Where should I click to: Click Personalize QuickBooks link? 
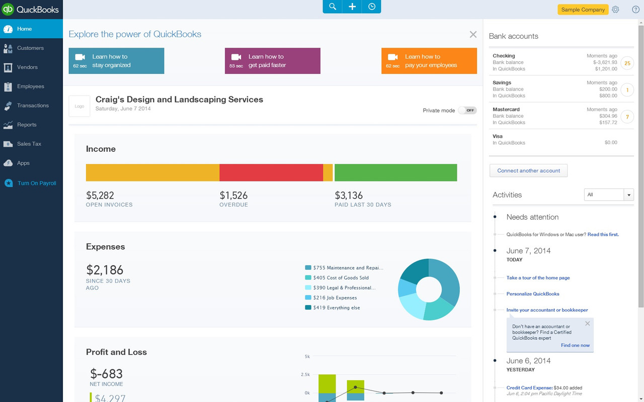tap(533, 294)
